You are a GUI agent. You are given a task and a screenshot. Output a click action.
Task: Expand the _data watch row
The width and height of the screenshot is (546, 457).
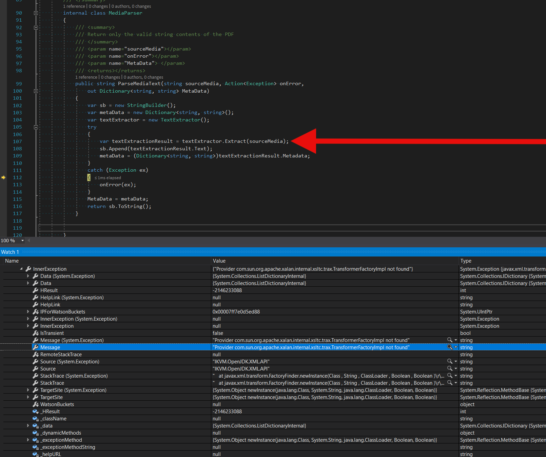pyautogui.click(x=28, y=426)
